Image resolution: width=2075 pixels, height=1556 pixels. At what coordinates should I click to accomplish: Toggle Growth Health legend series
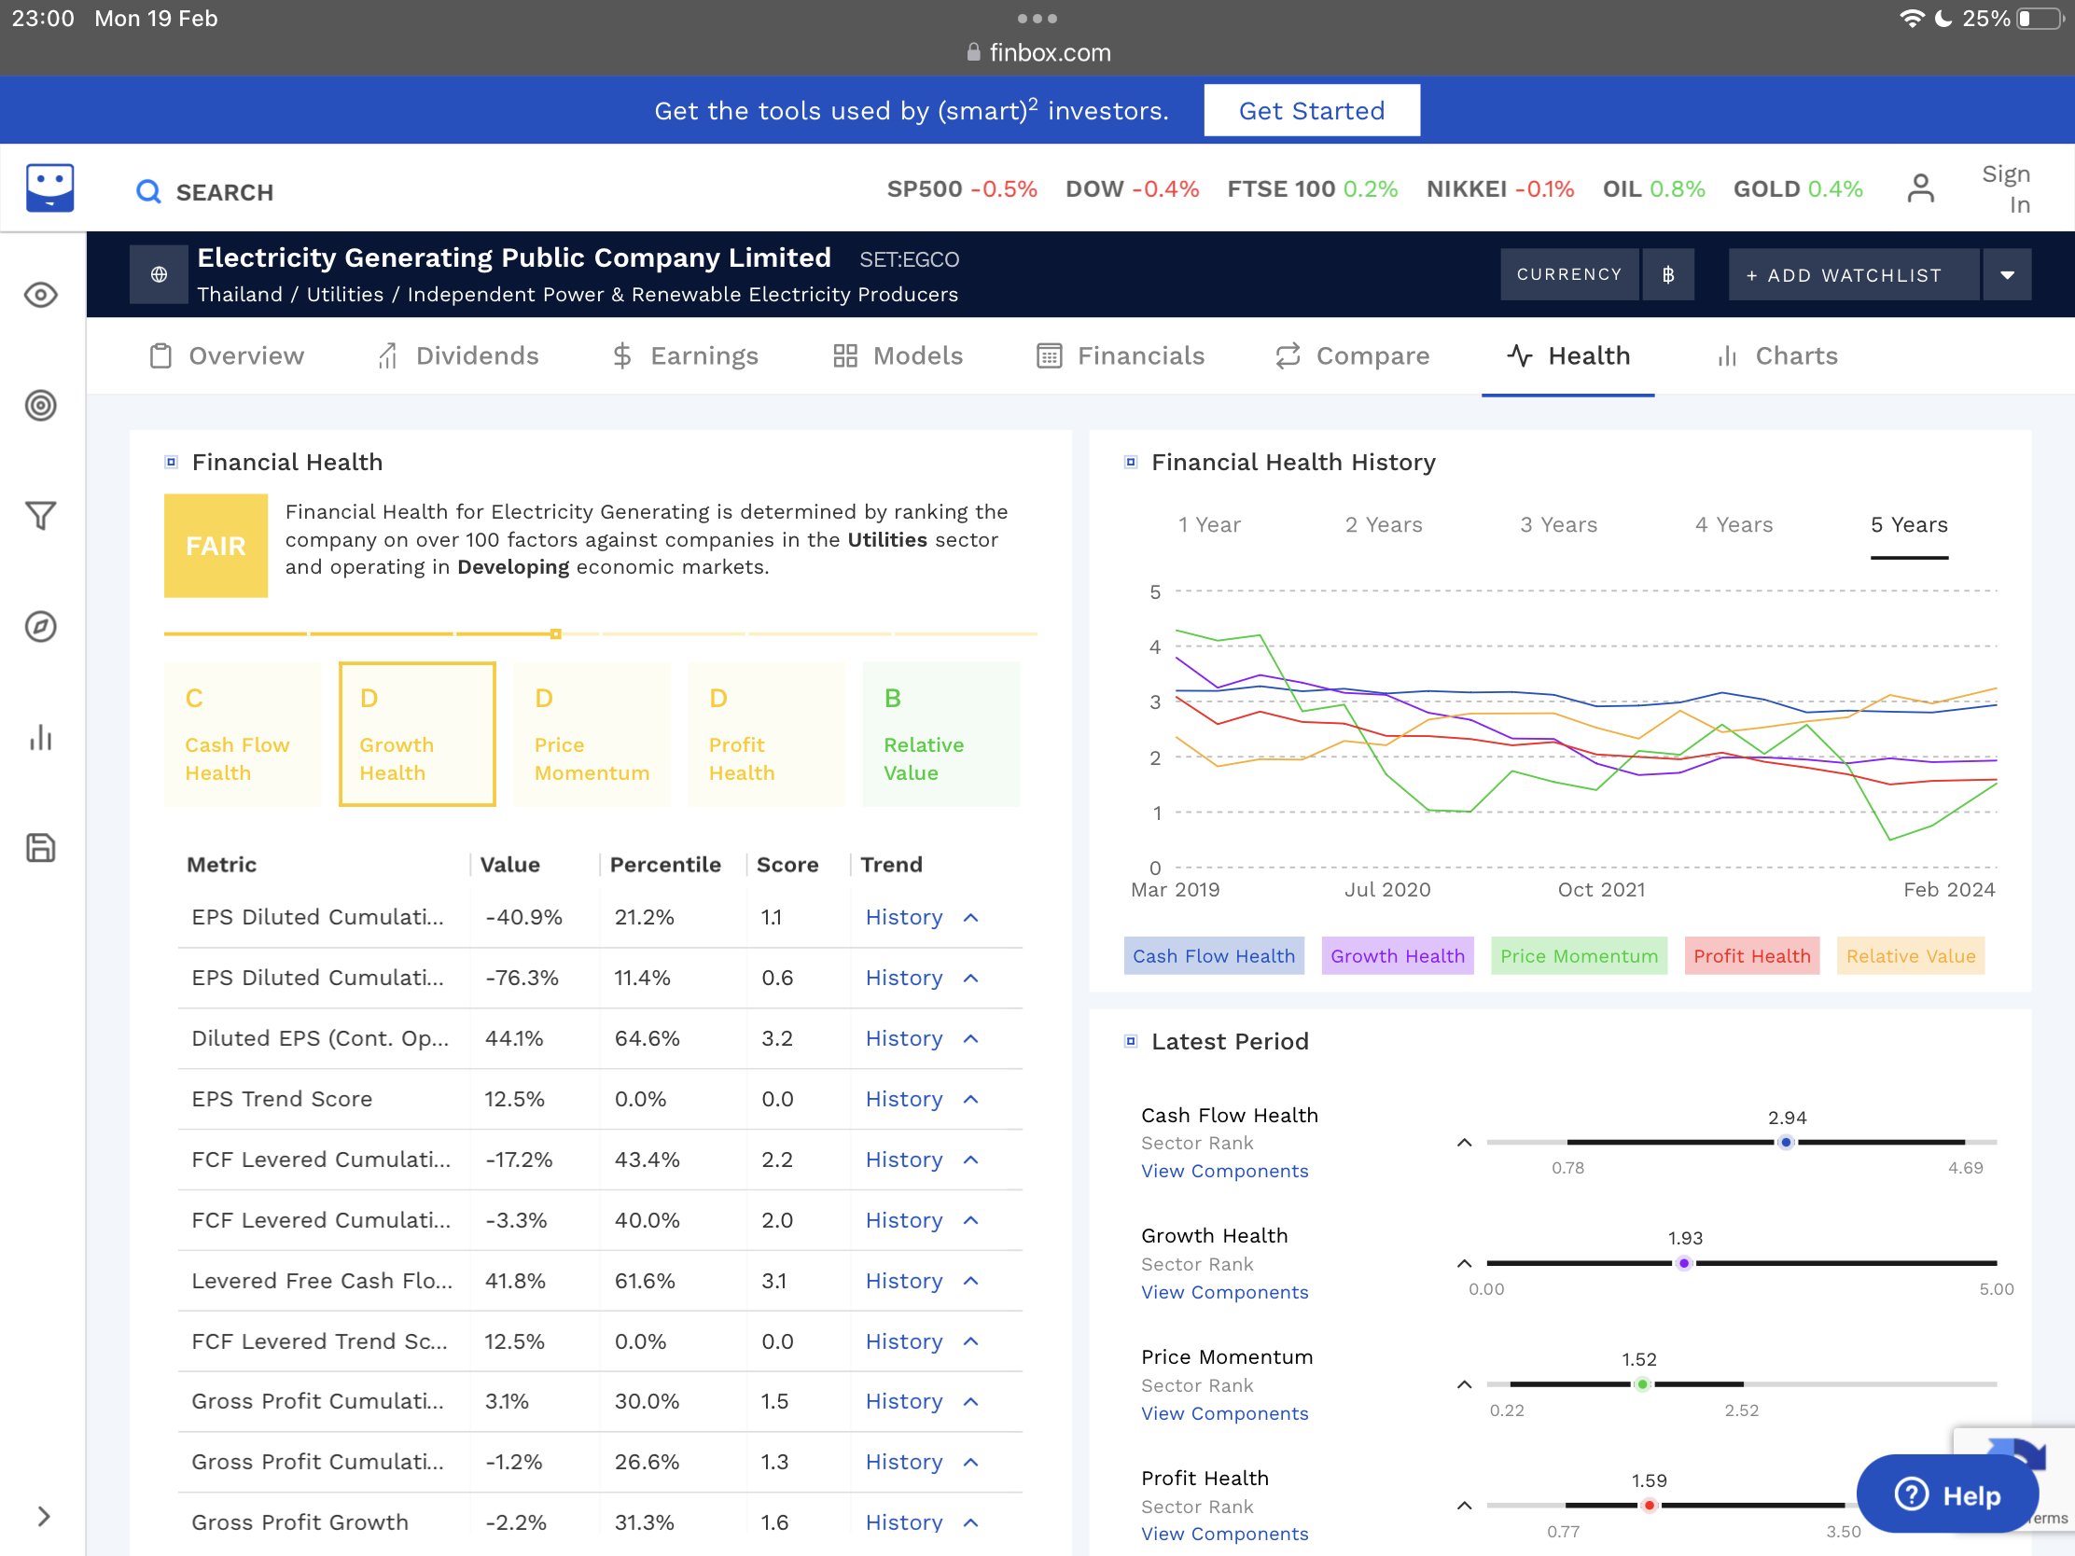tap(1398, 956)
